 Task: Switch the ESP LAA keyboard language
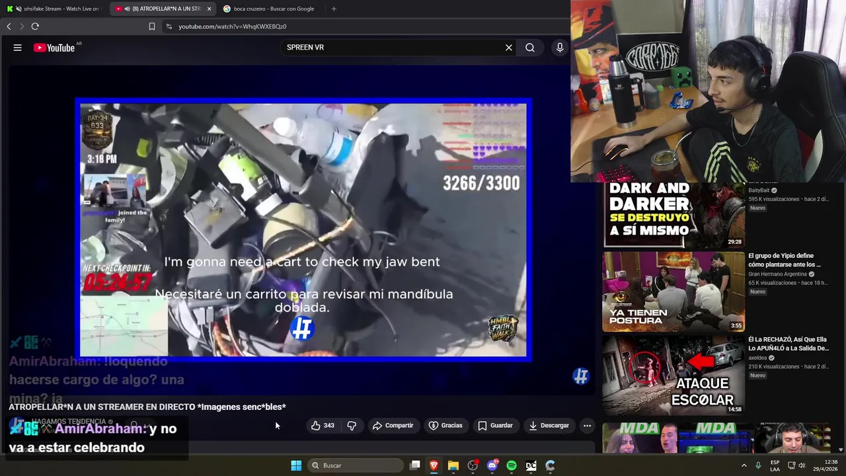(775, 465)
